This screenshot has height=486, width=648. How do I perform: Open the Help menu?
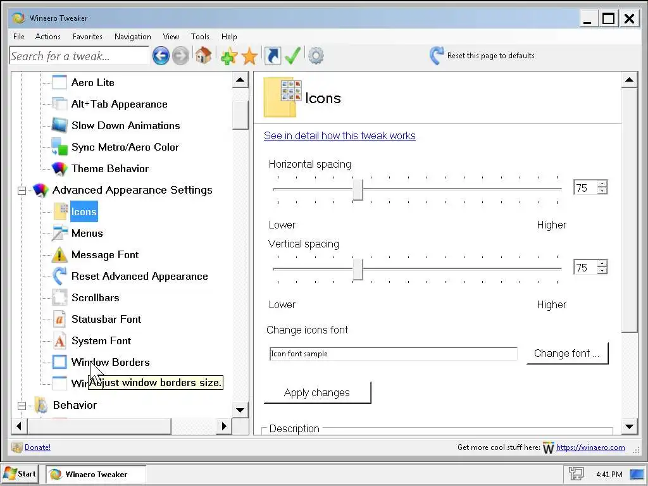[229, 36]
